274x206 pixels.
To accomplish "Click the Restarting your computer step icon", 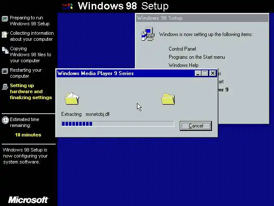I will (5, 71).
